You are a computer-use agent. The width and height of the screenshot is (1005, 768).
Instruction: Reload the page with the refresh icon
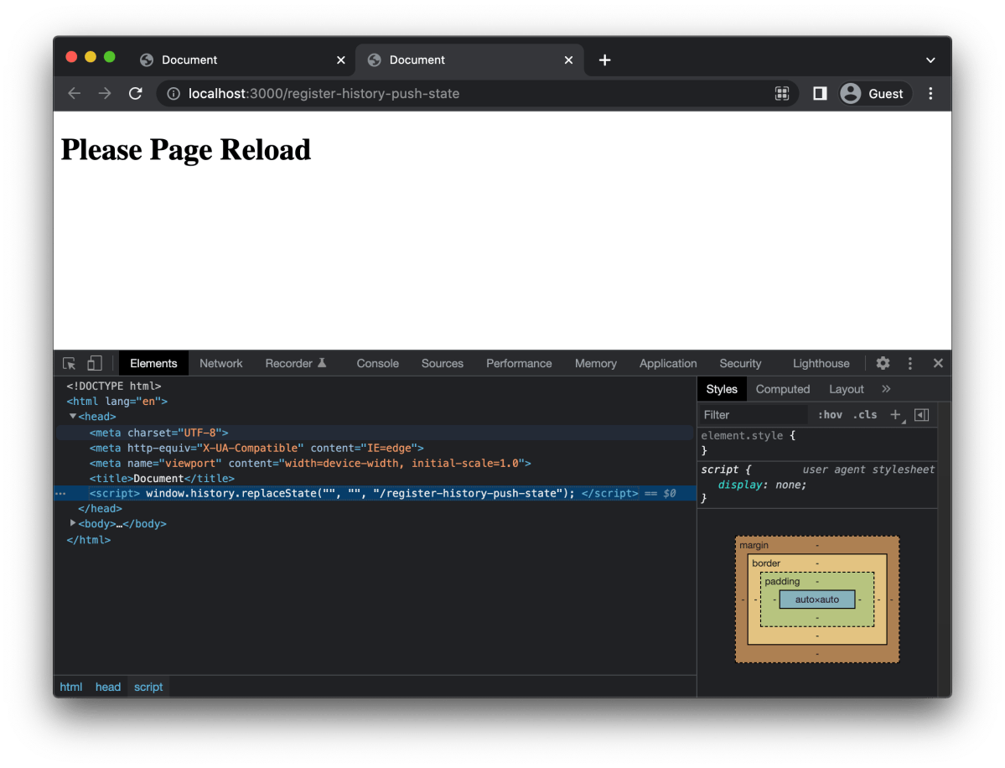[135, 94]
